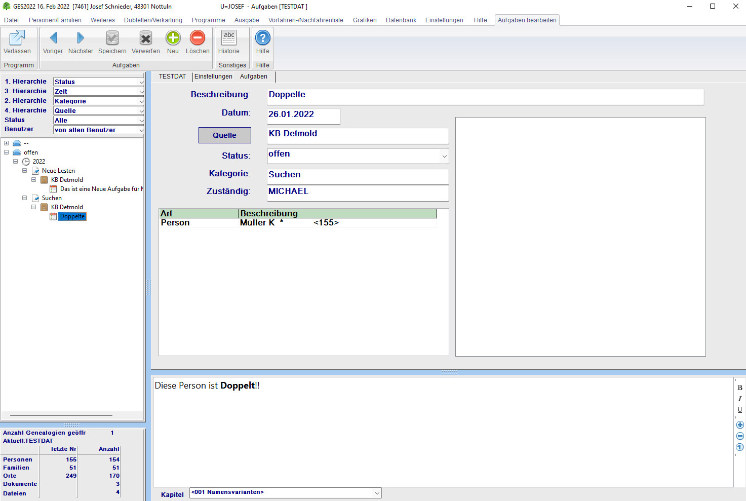Toggle bold formatting in text editor

click(x=740, y=388)
